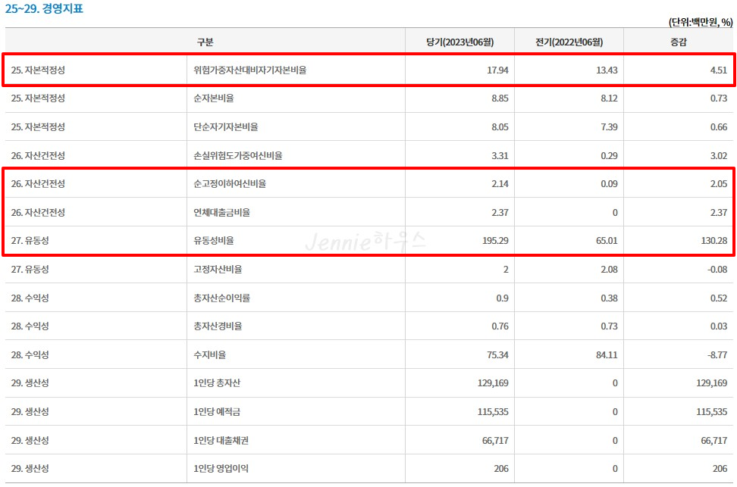The image size is (737, 487).
Task: Select the 증감 column header
Action: pyautogui.click(x=679, y=42)
